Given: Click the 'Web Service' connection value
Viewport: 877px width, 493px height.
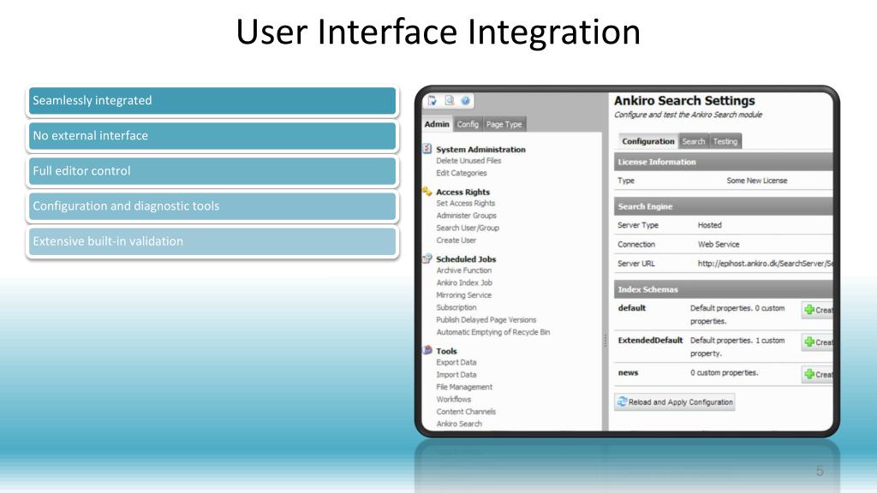Looking at the screenshot, I should click(x=719, y=244).
